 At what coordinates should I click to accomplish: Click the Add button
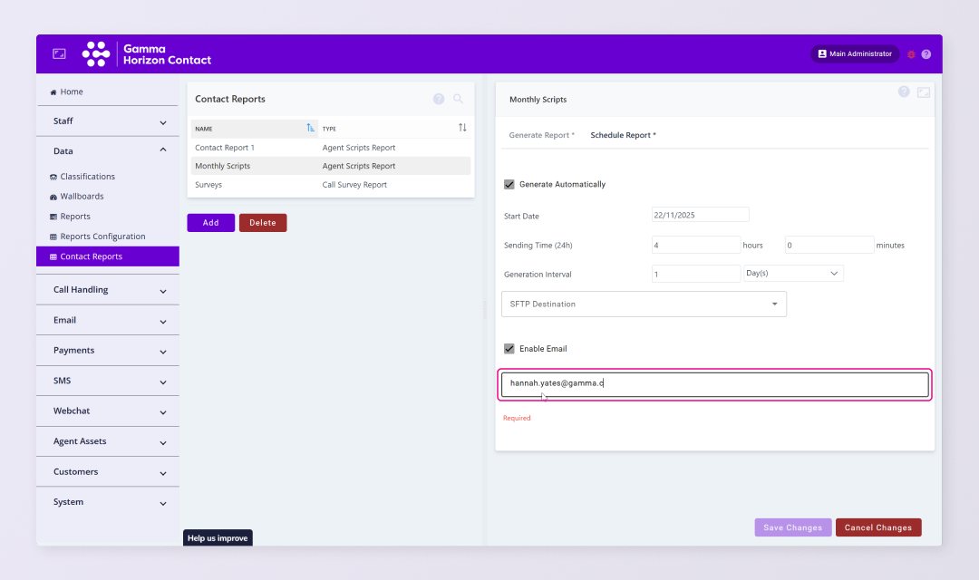210,223
